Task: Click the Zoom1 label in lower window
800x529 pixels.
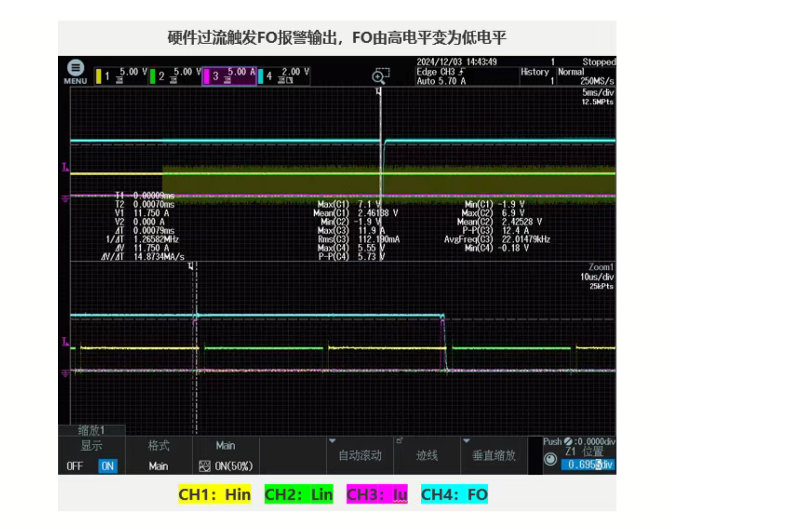Action: tap(601, 267)
